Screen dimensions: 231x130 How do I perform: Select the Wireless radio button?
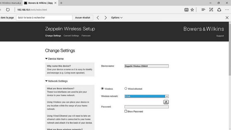(x=103, y=88)
